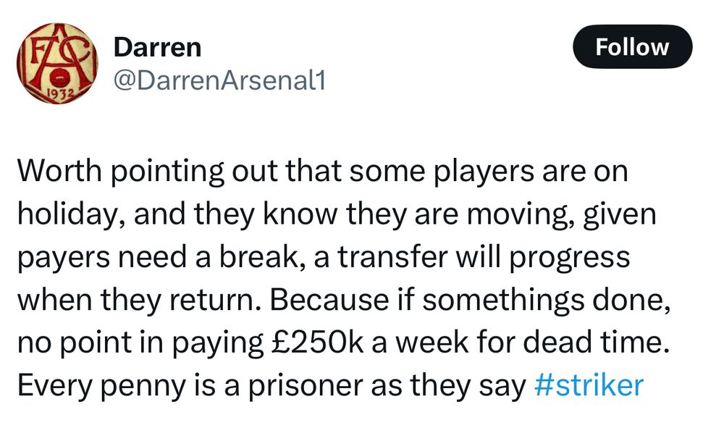Viewport: 724px width, 428px height.
Task: Follow the DarrenArsenal1 account
Action: tap(632, 47)
